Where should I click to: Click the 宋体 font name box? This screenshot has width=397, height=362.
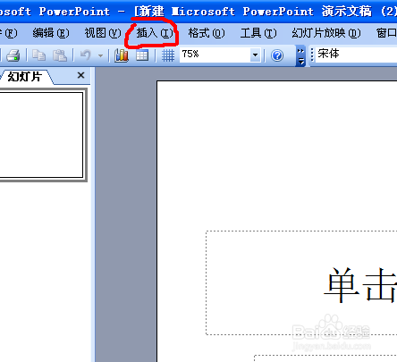(356, 55)
